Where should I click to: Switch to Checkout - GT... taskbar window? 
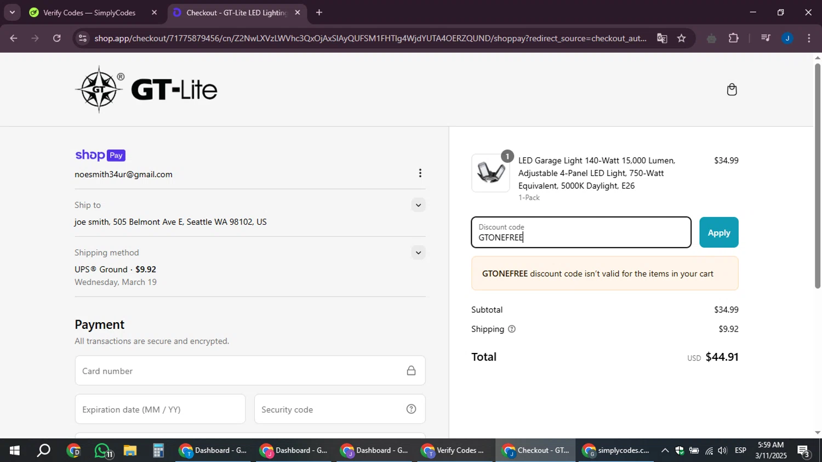(x=535, y=450)
